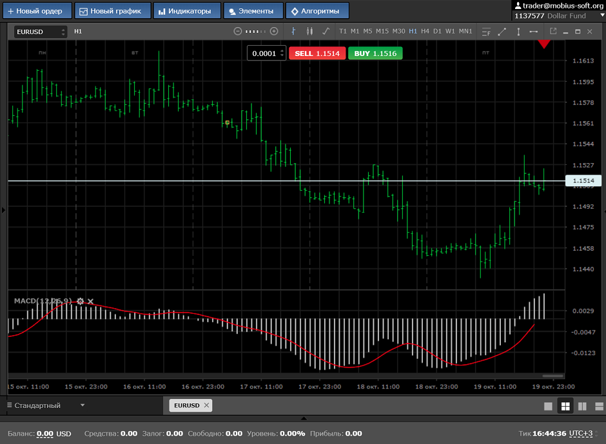The width and height of the screenshot is (606, 444).
Task: Open the Стандартный workspace dropdown
Action: (x=83, y=405)
